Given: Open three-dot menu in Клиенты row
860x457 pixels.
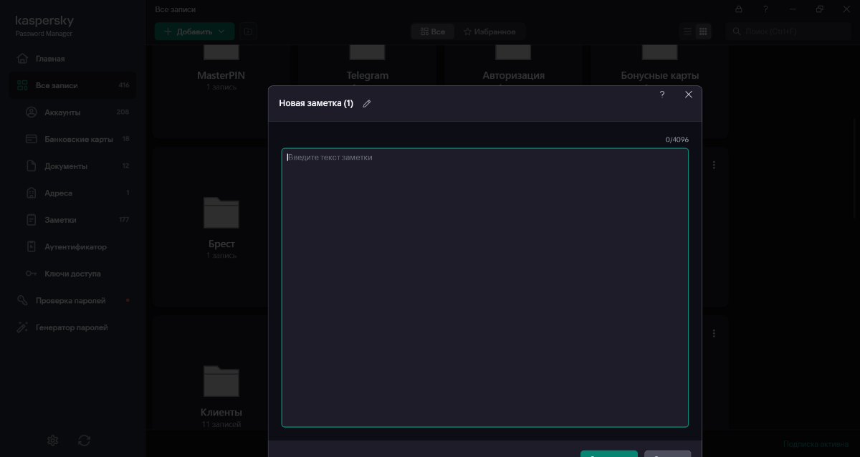Looking at the screenshot, I should (714, 334).
